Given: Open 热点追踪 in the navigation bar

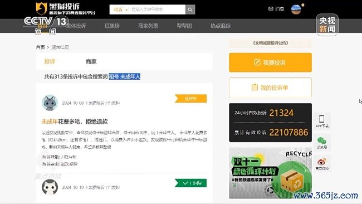Looking at the screenshot, I should 221,26.
